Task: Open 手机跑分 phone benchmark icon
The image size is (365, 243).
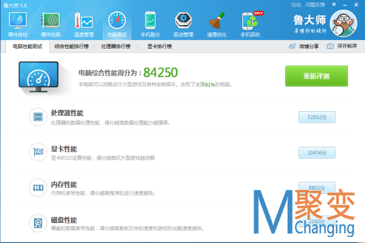Action: click(x=150, y=25)
